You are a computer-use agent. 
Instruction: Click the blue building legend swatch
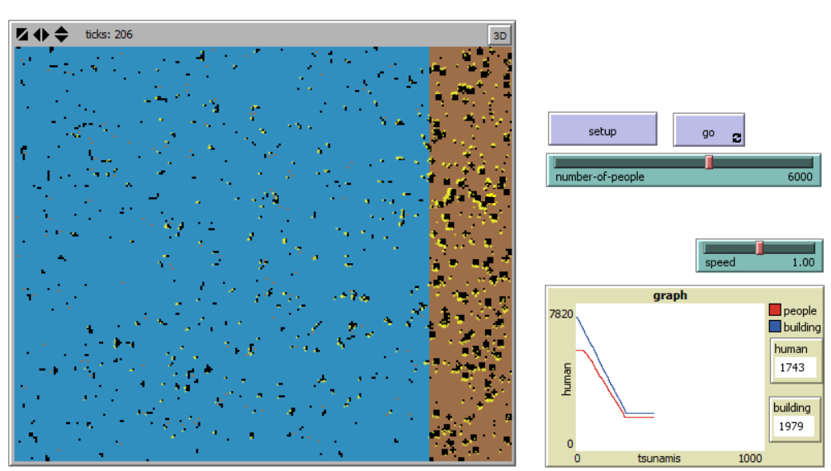pos(774,327)
